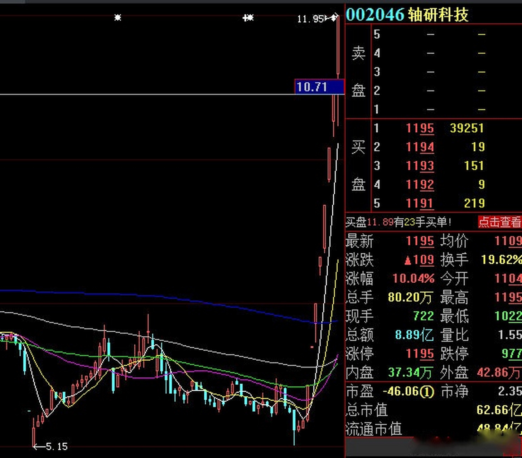Image resolution: width=522 pixels, height=458 pixels.
Task: Click the 买盘11.89有23手买单 notice text
Action: 398,222
